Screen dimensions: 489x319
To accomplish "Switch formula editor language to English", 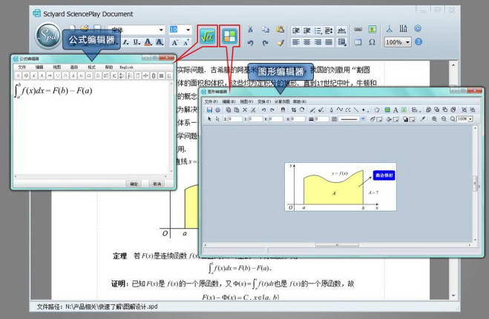I will point(126,67).
